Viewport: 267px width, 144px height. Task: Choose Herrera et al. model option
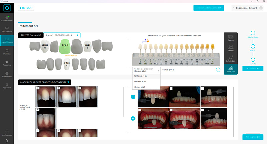[x=146, y=81]
